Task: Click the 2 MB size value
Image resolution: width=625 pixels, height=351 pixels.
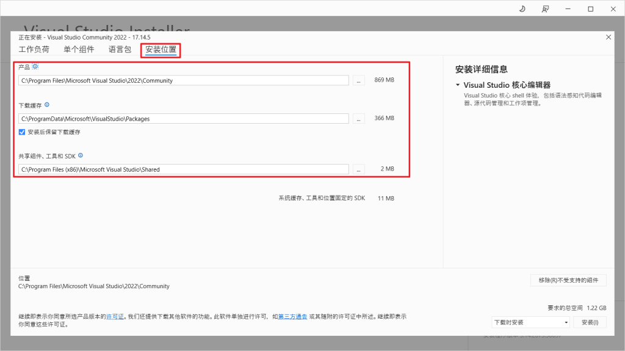Action: 387,169
